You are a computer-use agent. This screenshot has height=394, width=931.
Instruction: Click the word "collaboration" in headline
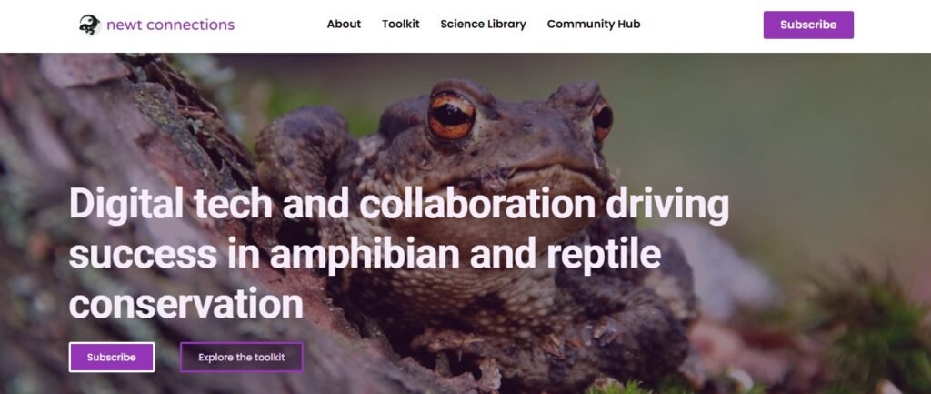[x=477, y=204]
